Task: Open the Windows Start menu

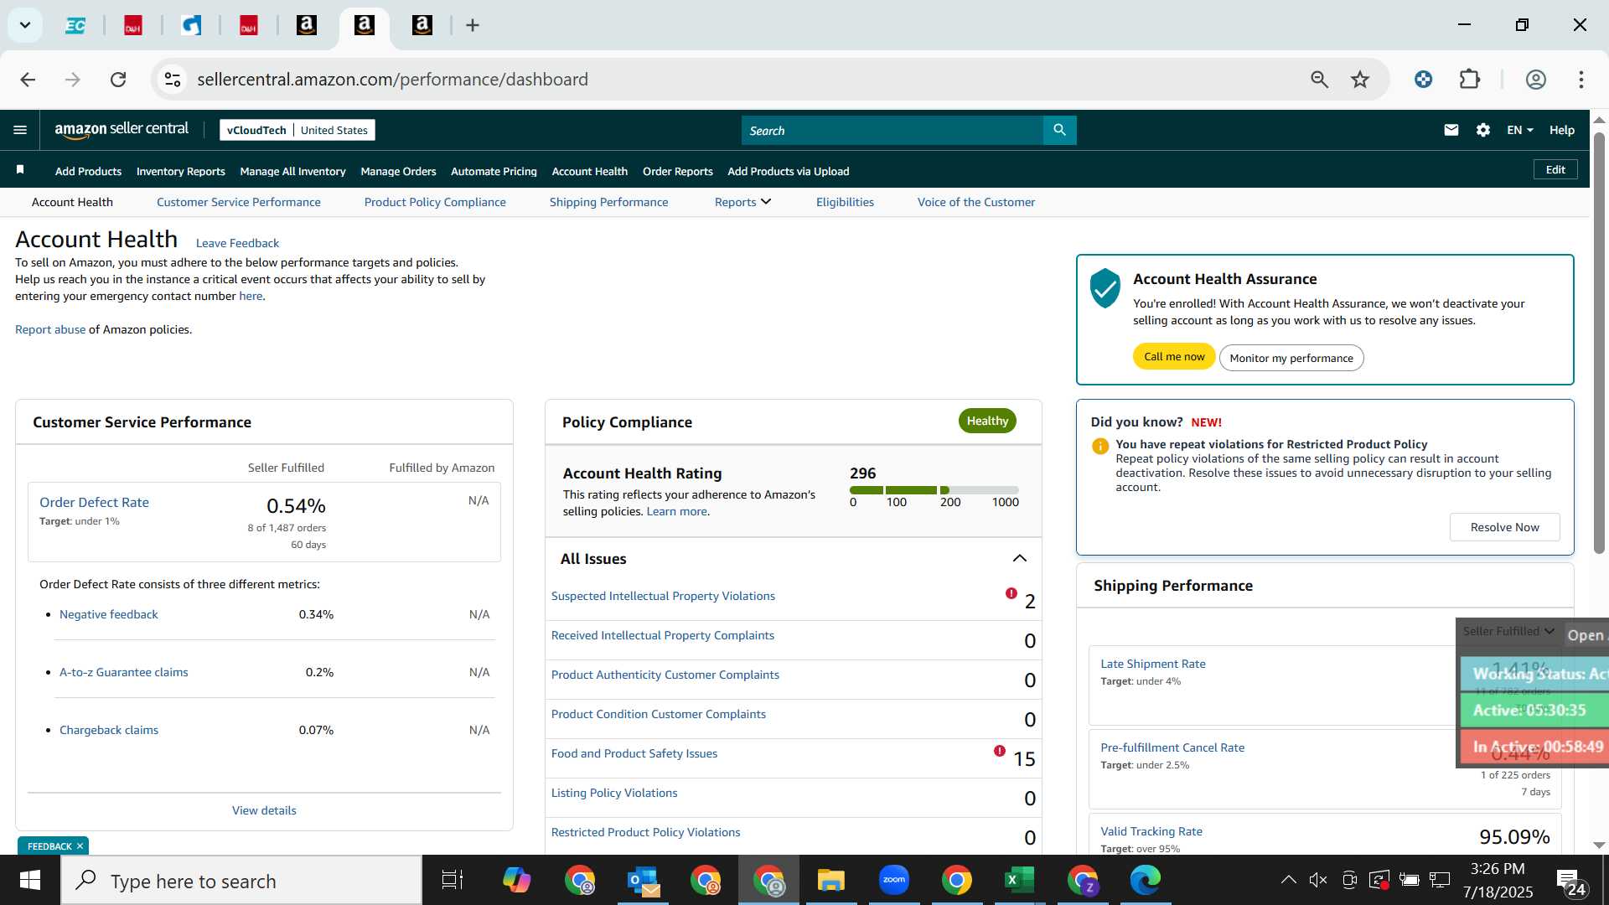Action: point(30,880)
